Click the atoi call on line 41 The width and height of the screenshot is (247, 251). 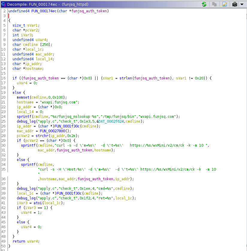point(38,203)
